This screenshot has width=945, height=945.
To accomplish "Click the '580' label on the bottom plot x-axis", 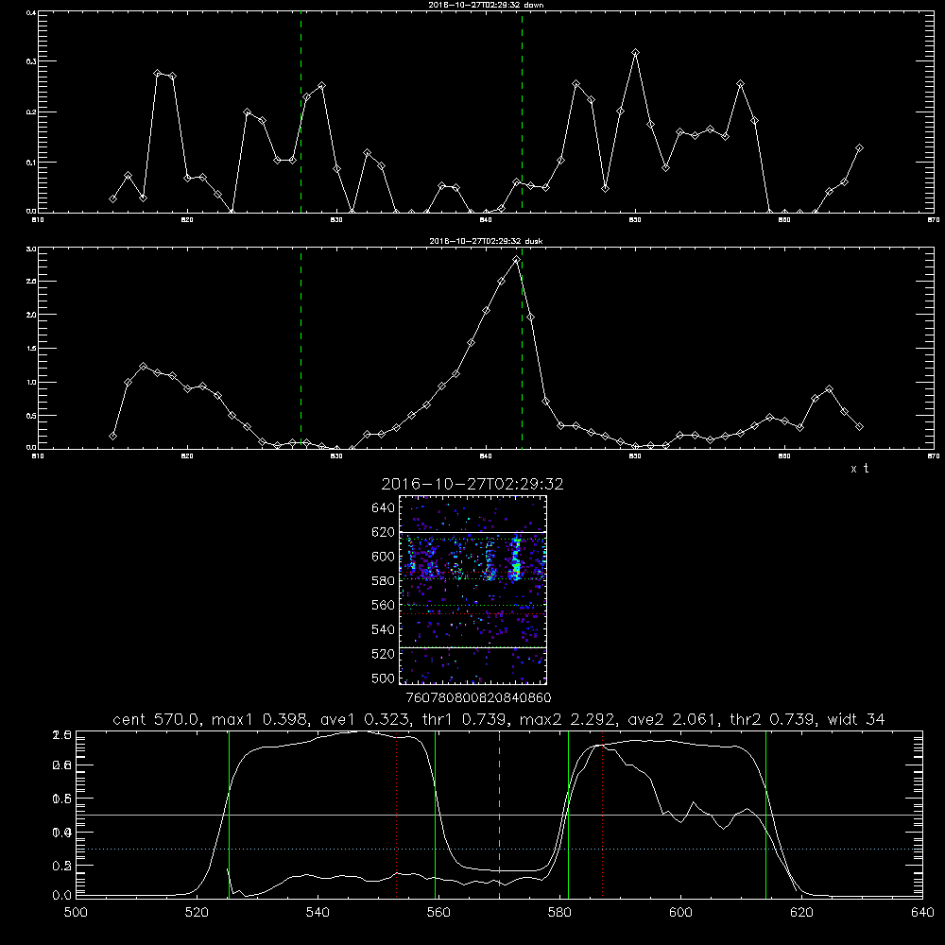I will [559, 913].
